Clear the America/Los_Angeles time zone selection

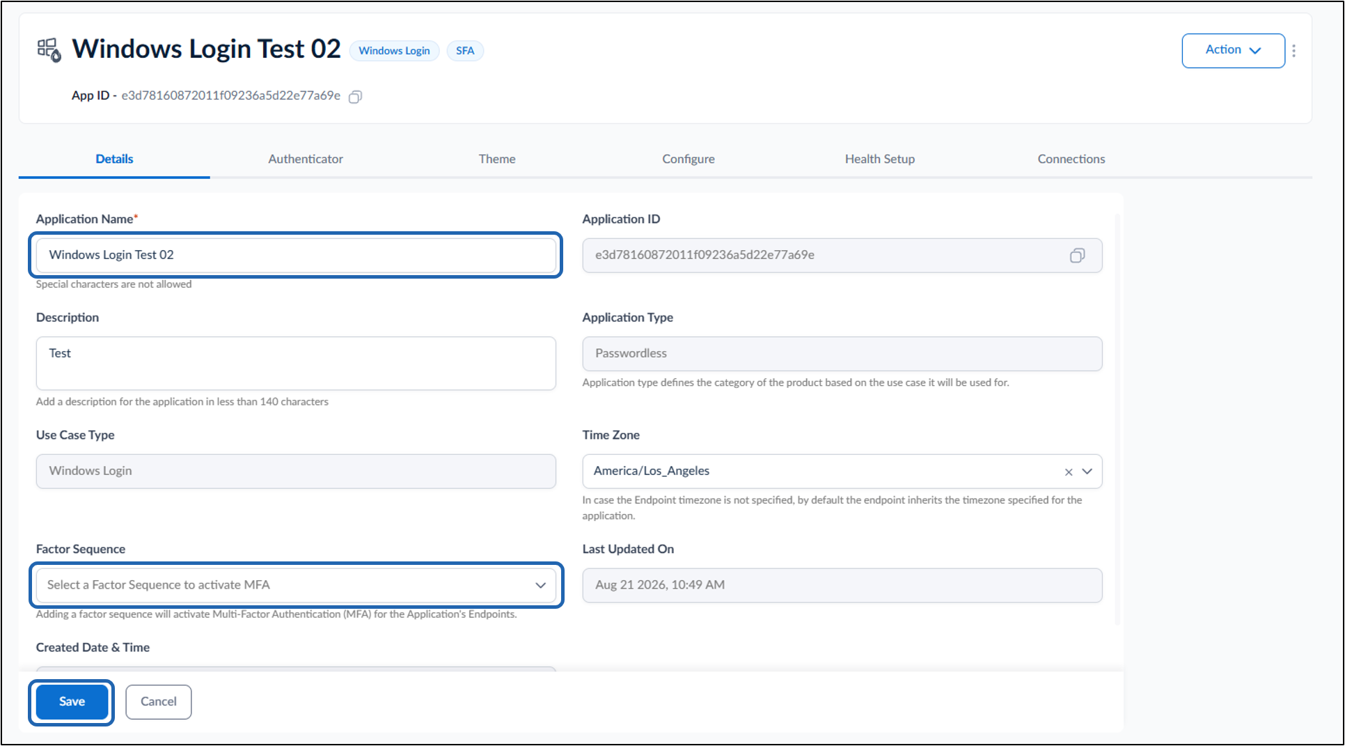coord(1068,472)
